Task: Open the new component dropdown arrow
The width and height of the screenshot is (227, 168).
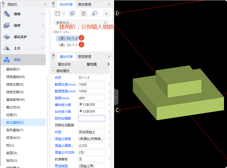Action: [64, 14]
